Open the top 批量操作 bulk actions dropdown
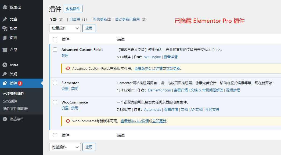The width and height of the screenshot is (281, 155). click(65, 28)
